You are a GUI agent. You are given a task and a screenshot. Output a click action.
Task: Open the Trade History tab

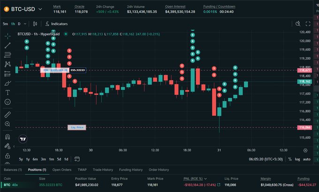click(103, 170)
